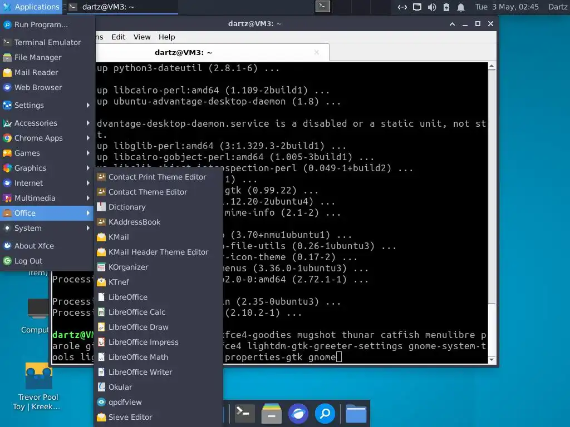Open KMail mail client
Viewport: 570px width, 427px height.
click(158, 237)
